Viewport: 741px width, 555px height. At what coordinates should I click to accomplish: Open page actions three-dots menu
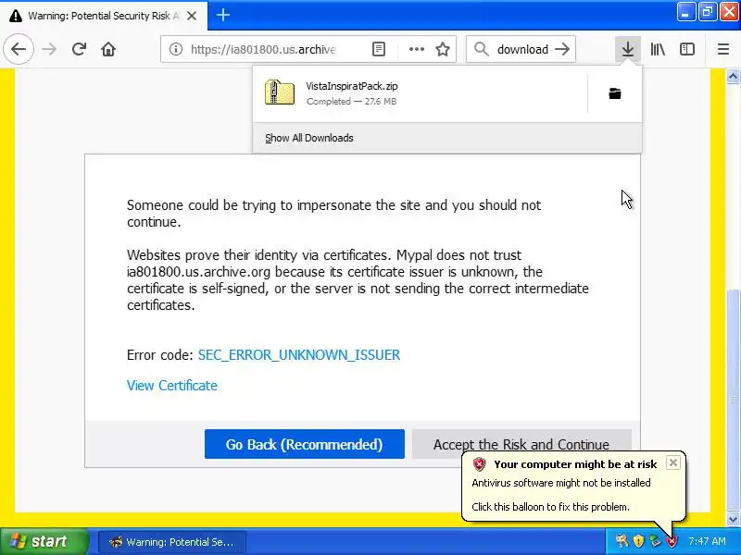pyautogui.click(x=416, y=49)
